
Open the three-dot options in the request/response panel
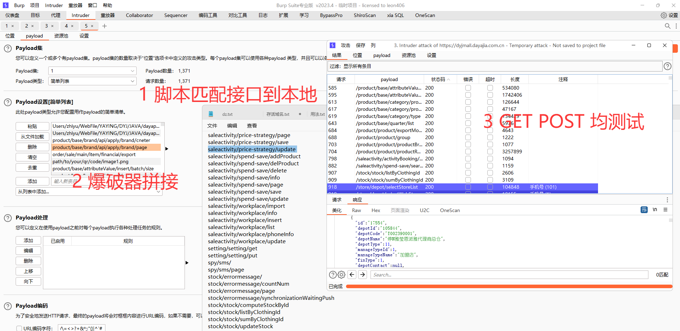(667, 200)
